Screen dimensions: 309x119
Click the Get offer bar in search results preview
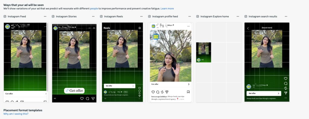(264, 93)
